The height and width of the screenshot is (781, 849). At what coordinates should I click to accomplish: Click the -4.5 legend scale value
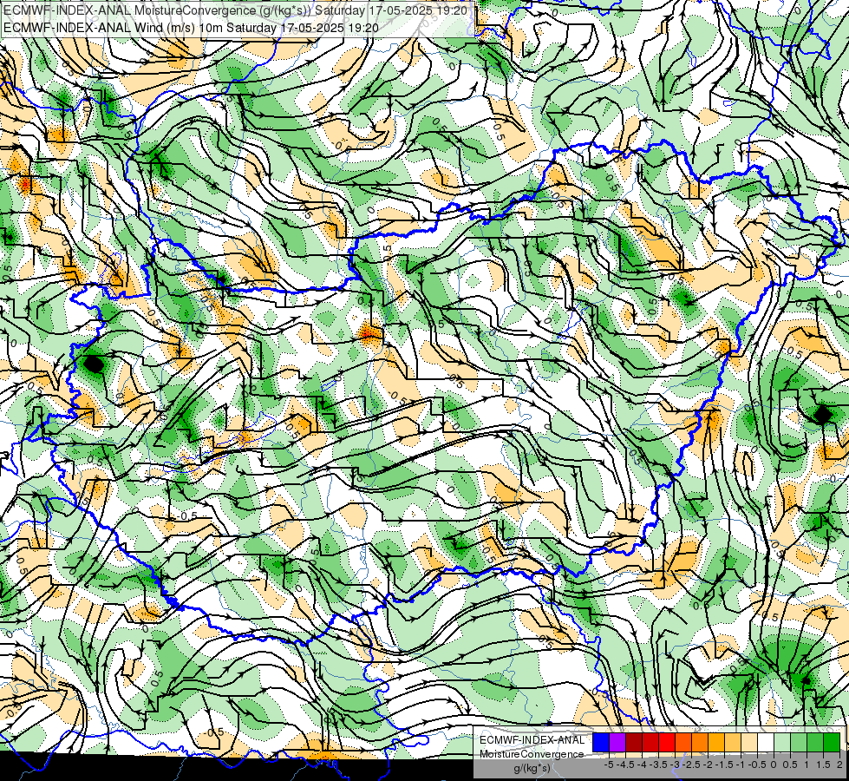(x=625, y=765)
